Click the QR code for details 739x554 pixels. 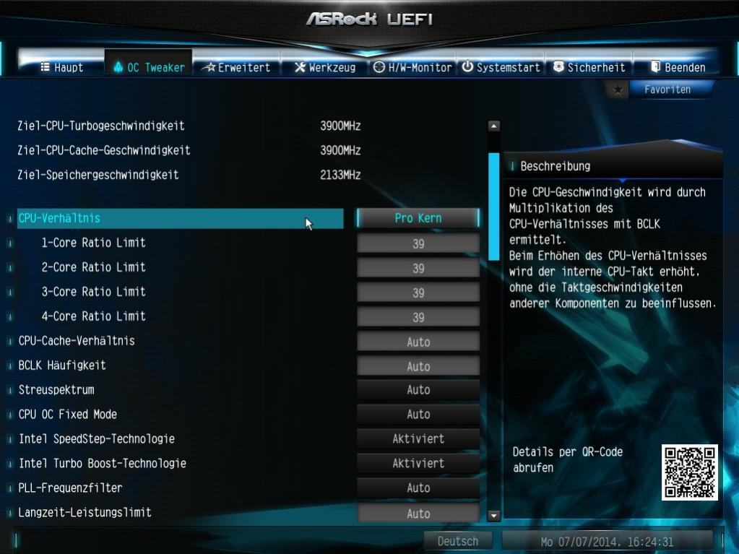pos(689,472)
